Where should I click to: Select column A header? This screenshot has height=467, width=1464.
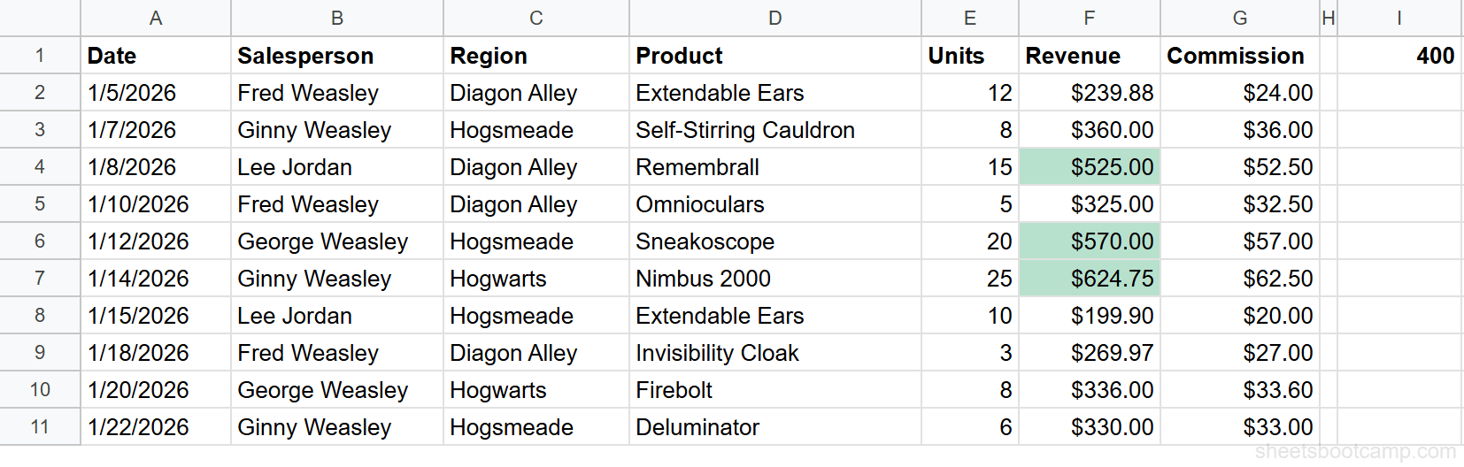156,18
